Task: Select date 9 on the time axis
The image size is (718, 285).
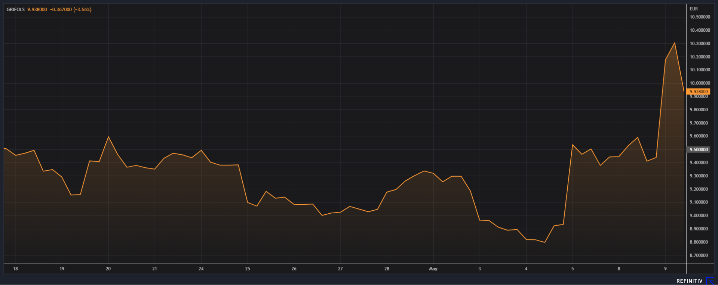Action: [x=665, y=269]
